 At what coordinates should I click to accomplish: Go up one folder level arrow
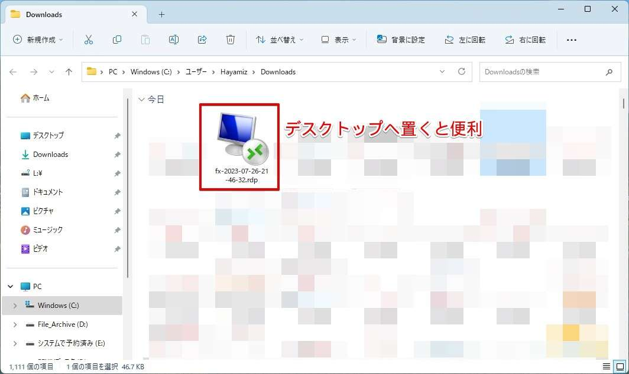pyautogui.click(x=69, y=72)
